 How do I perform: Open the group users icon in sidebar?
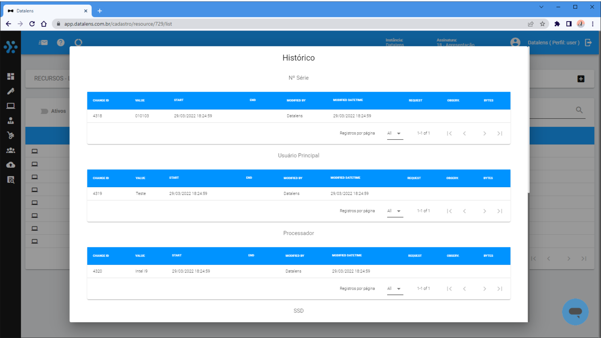tap(11, 150)
